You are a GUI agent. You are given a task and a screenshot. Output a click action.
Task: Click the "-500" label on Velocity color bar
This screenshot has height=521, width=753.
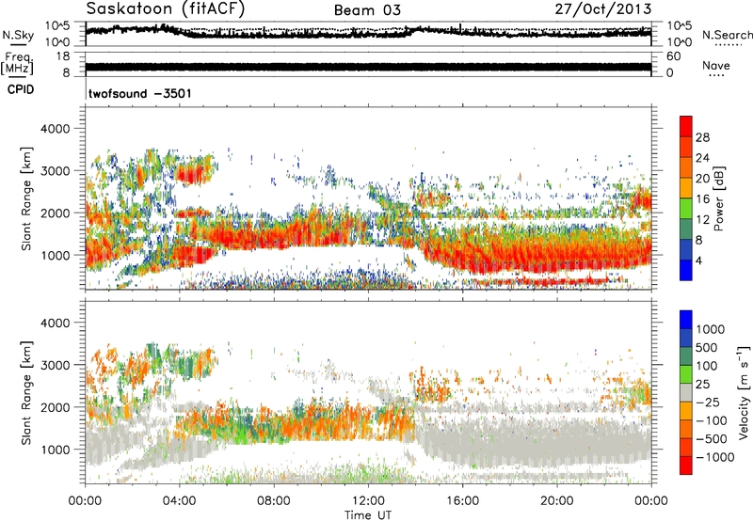pos(712,439)
